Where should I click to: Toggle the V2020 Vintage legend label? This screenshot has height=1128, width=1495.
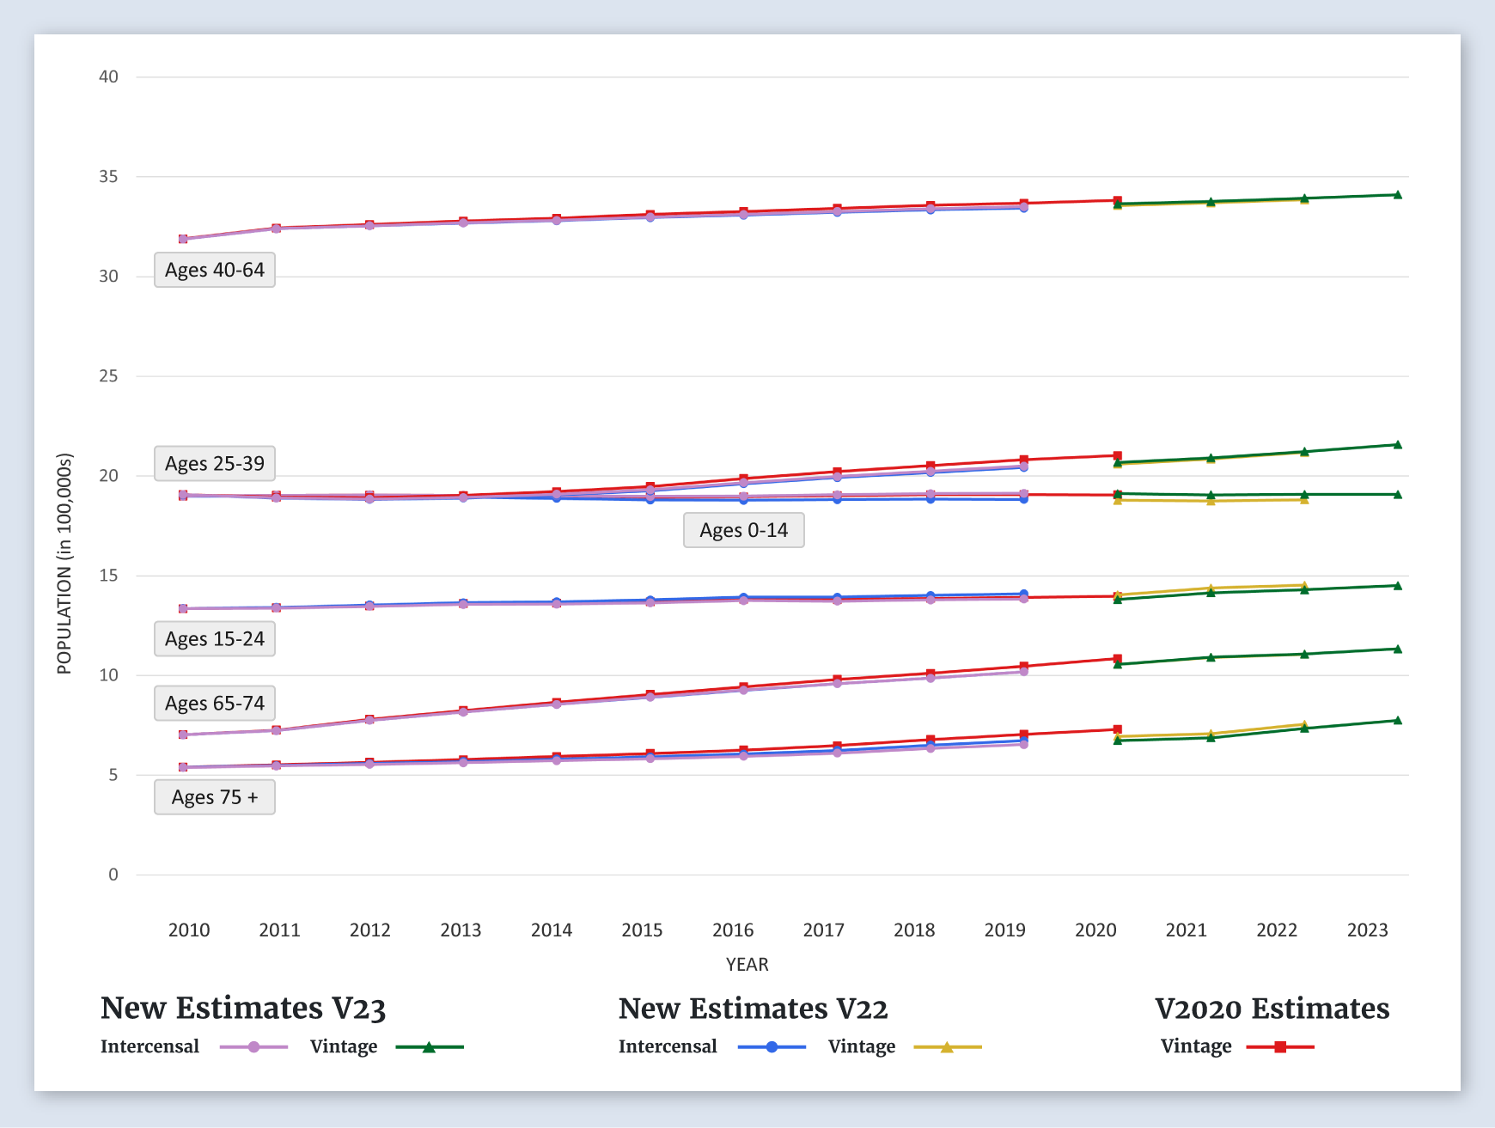(1195, 1046)
